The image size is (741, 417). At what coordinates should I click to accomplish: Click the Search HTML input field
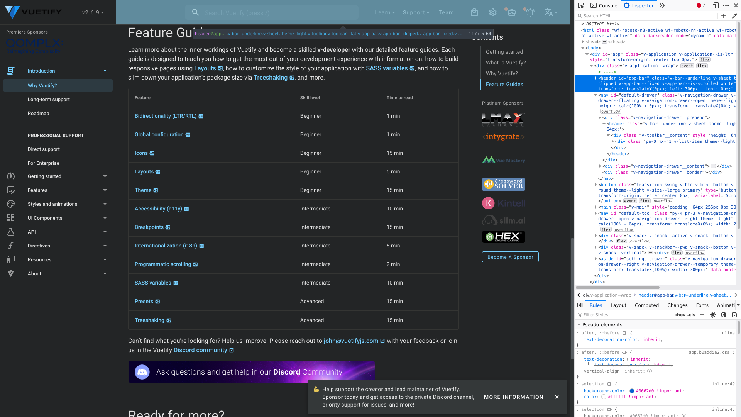click(x=648, y=16)
